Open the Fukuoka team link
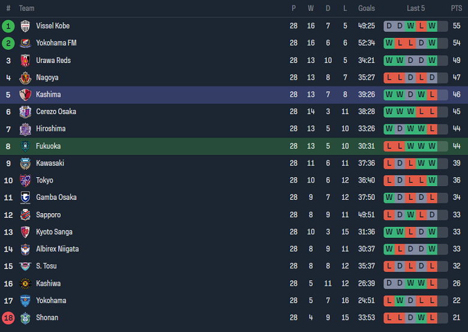The width and height of the screenshot is (468, 332). (x=48, y=146)
